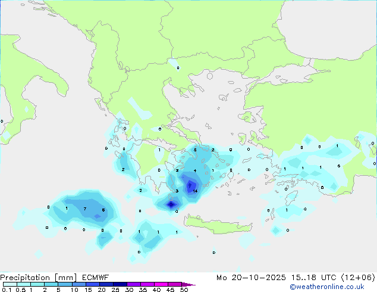The width and height of the screenshot is (377, 292).
Task: Select the 5–10 mm legend color box
Action: 65,284
